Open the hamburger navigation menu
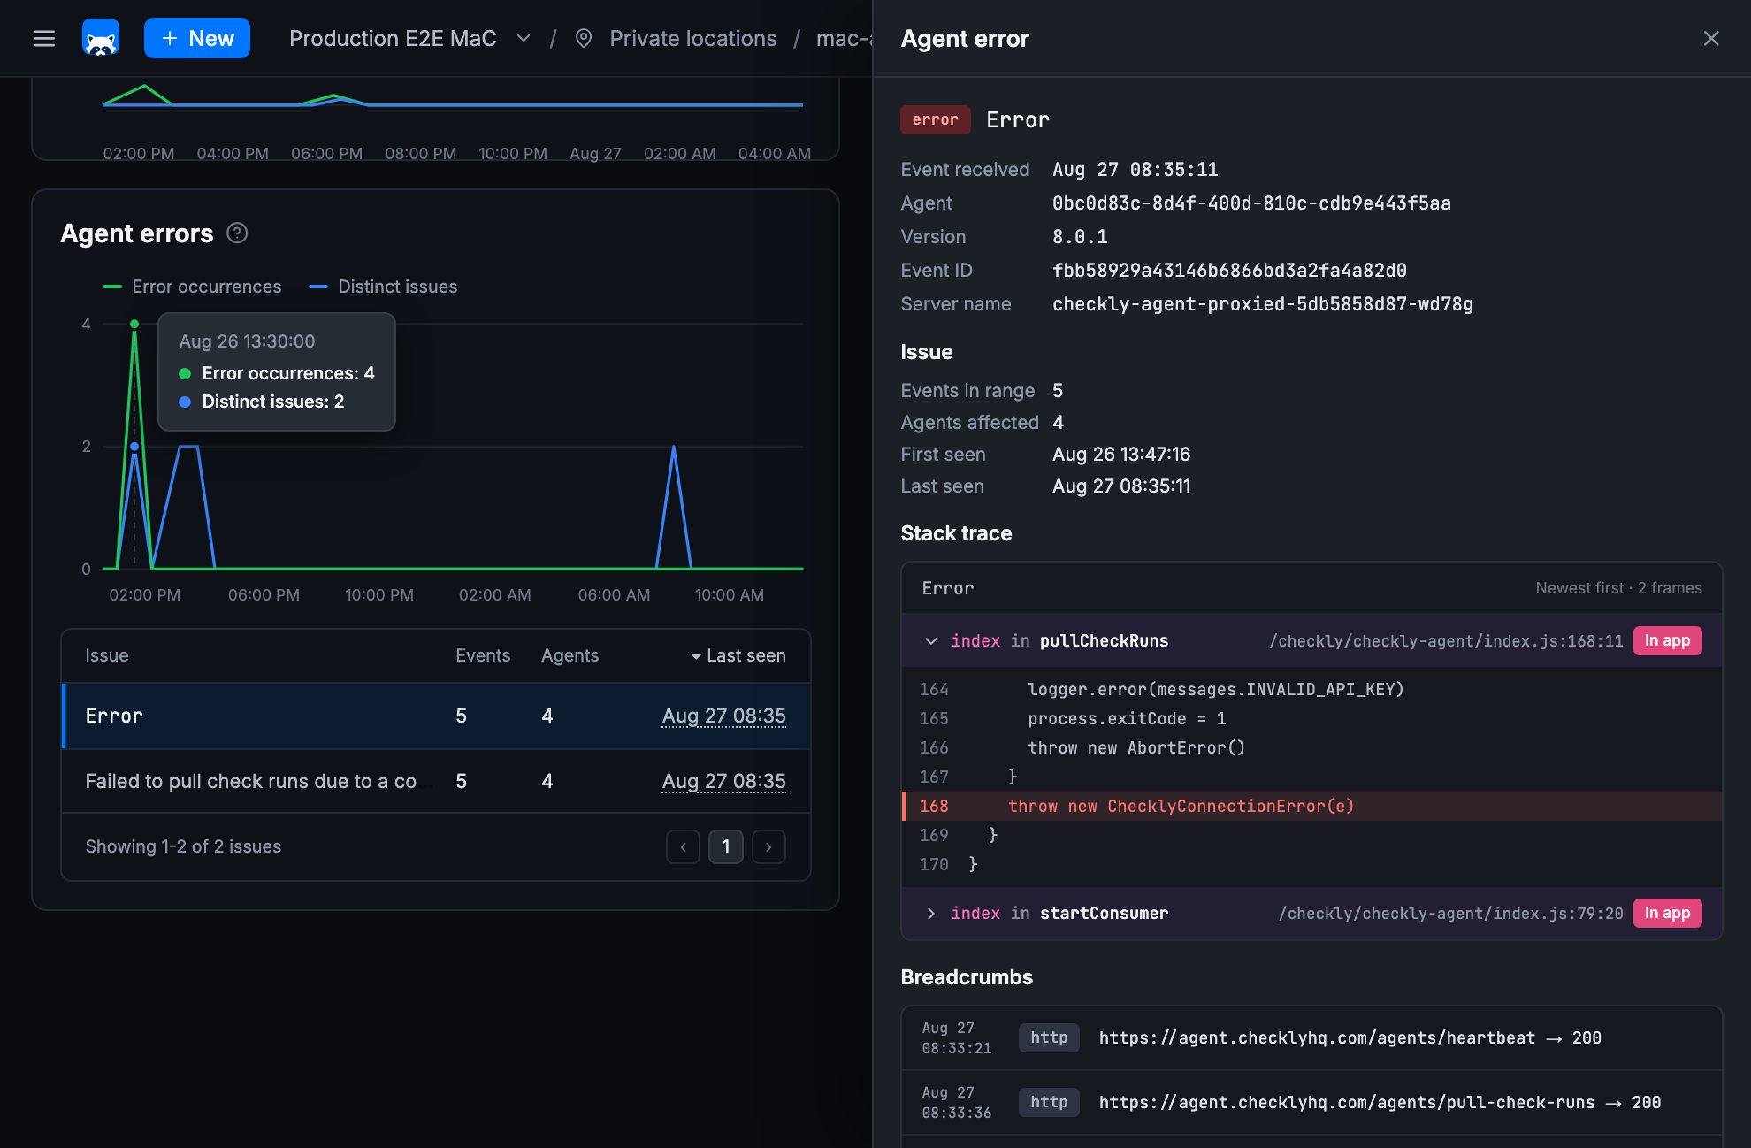Image resolution: width=1751 pixels, height=1148 pixels. pos(44,39)
